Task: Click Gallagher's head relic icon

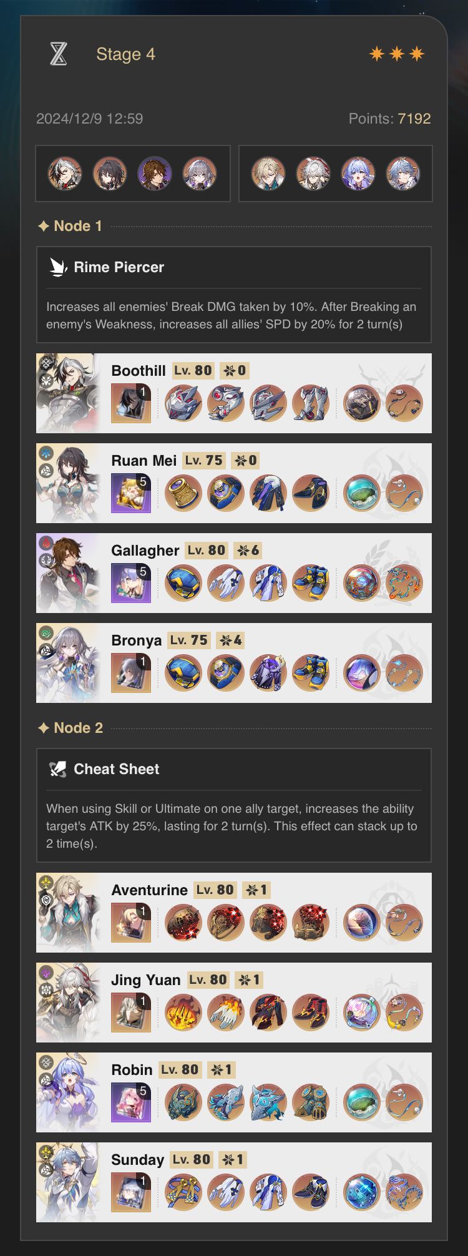Action: pos(183,583)
